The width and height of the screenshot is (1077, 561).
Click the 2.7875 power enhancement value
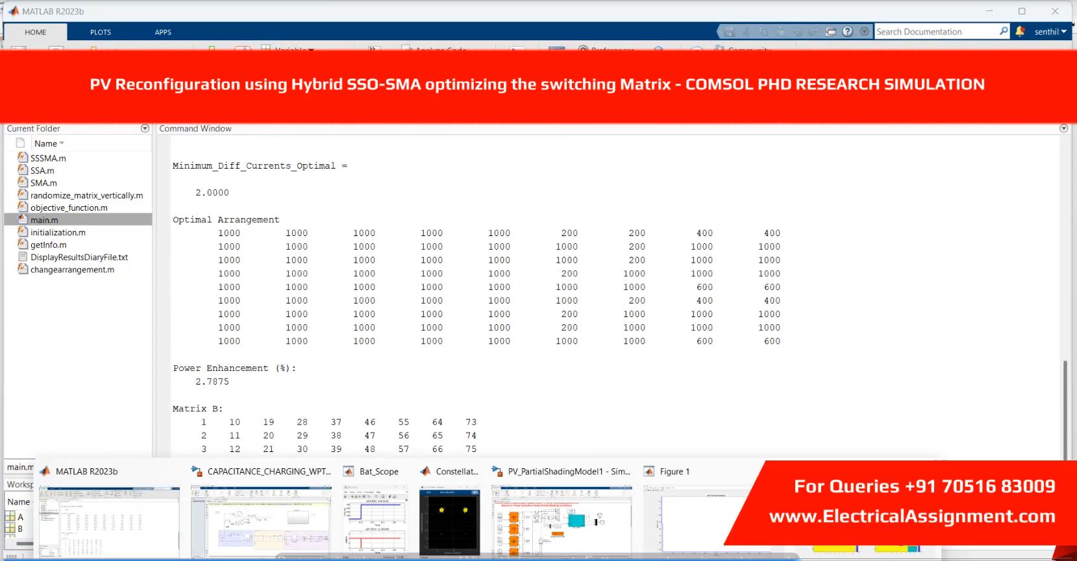pos(212,382)
